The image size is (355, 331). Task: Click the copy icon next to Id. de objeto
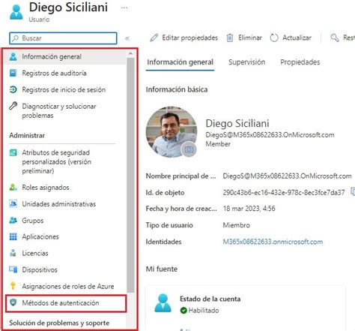coord(353,192)
